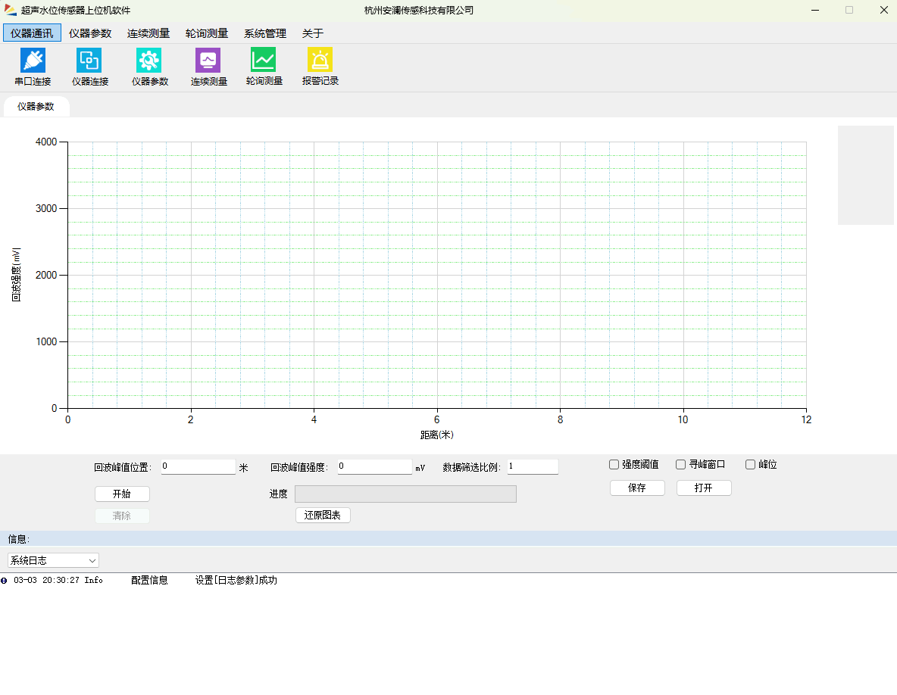Check the 峰位 checkbox
This screenshot has width=897, height=695.
click(751, 465)
